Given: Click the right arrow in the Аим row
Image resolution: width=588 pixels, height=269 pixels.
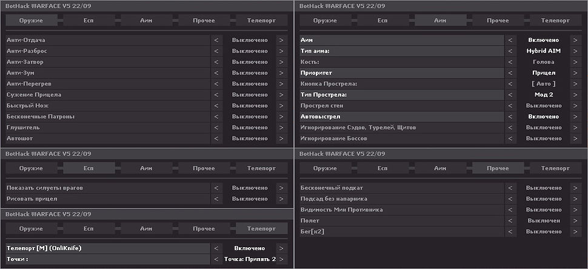Looking at the screenshot, I should pyautogui.click(x=576, y=40).
